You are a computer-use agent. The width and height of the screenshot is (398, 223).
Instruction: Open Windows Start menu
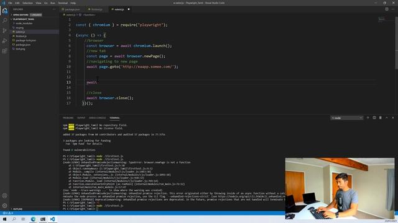point(4,219)
